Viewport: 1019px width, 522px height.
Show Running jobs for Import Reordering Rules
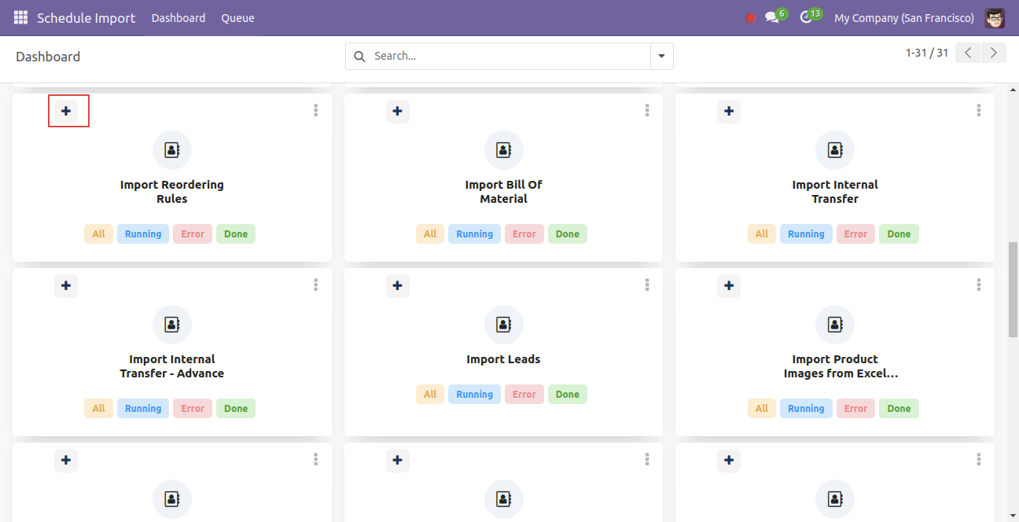point(143,233)
